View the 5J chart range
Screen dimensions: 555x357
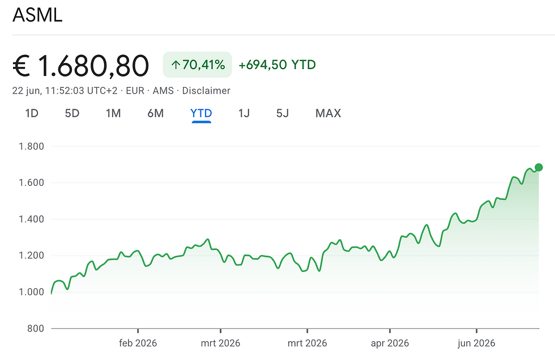[283, 113]
